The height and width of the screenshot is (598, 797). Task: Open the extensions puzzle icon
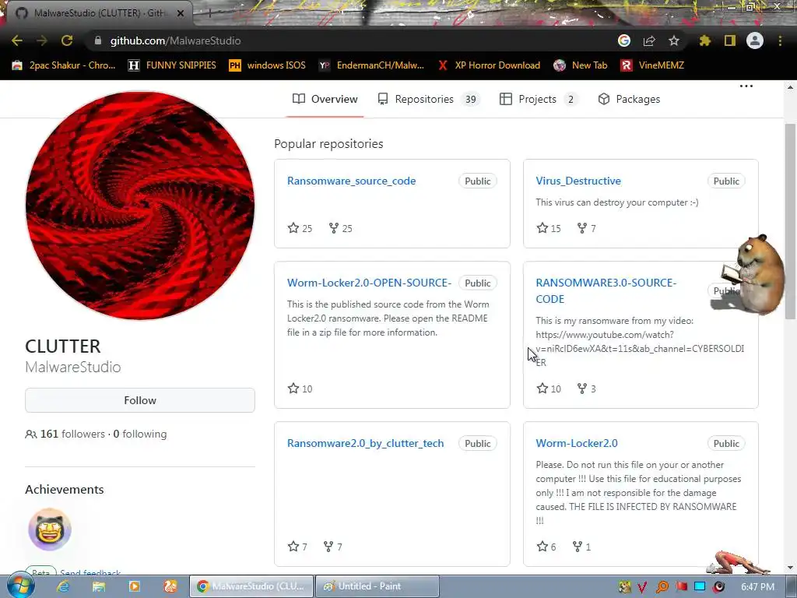point(704,40)
